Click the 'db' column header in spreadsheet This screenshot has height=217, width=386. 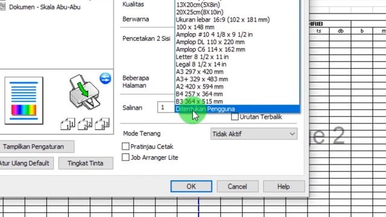[x=340, y=31]
